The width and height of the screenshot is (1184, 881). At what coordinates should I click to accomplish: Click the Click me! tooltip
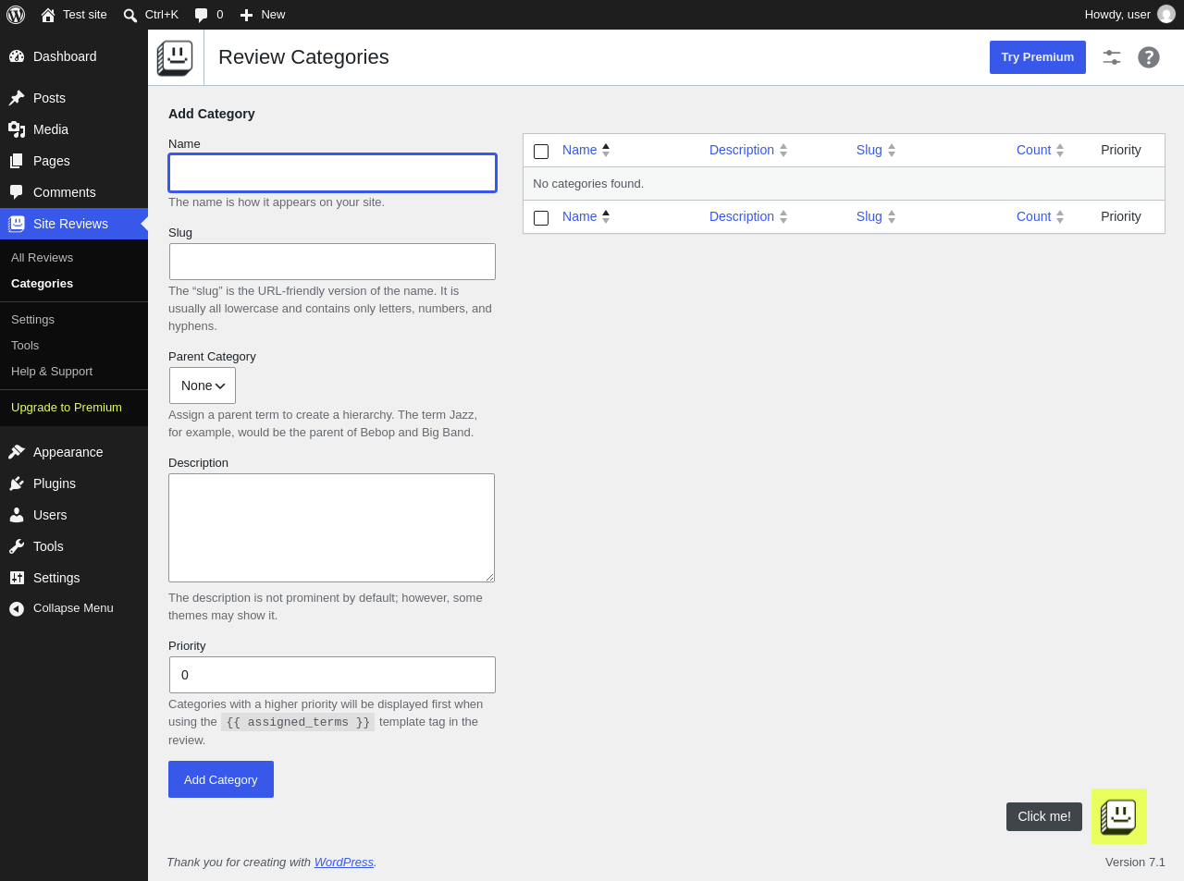click(1044, 816)
